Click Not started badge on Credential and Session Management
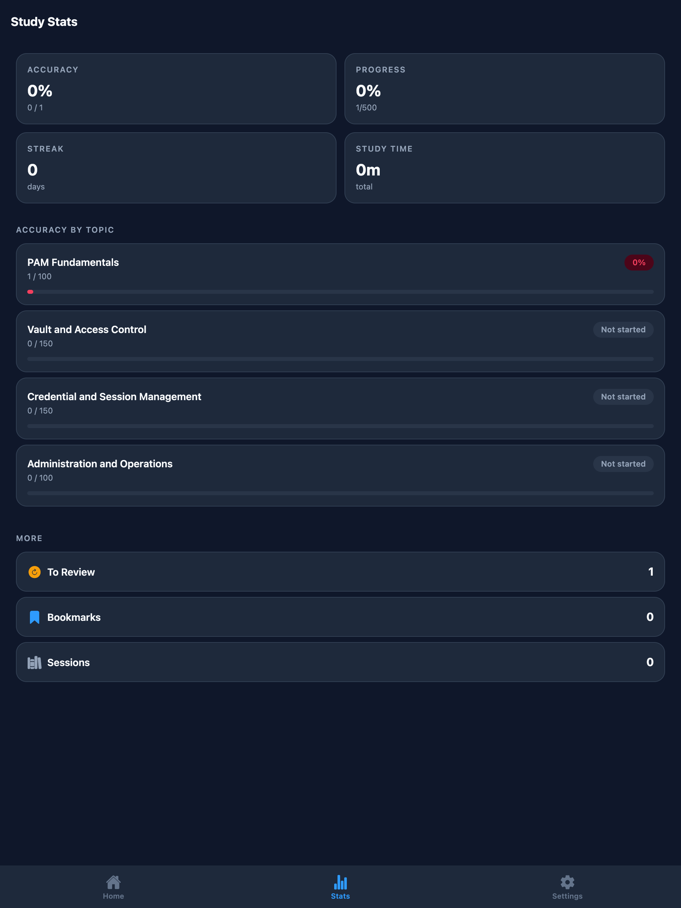681x908 pixels. tap(623, 397)
